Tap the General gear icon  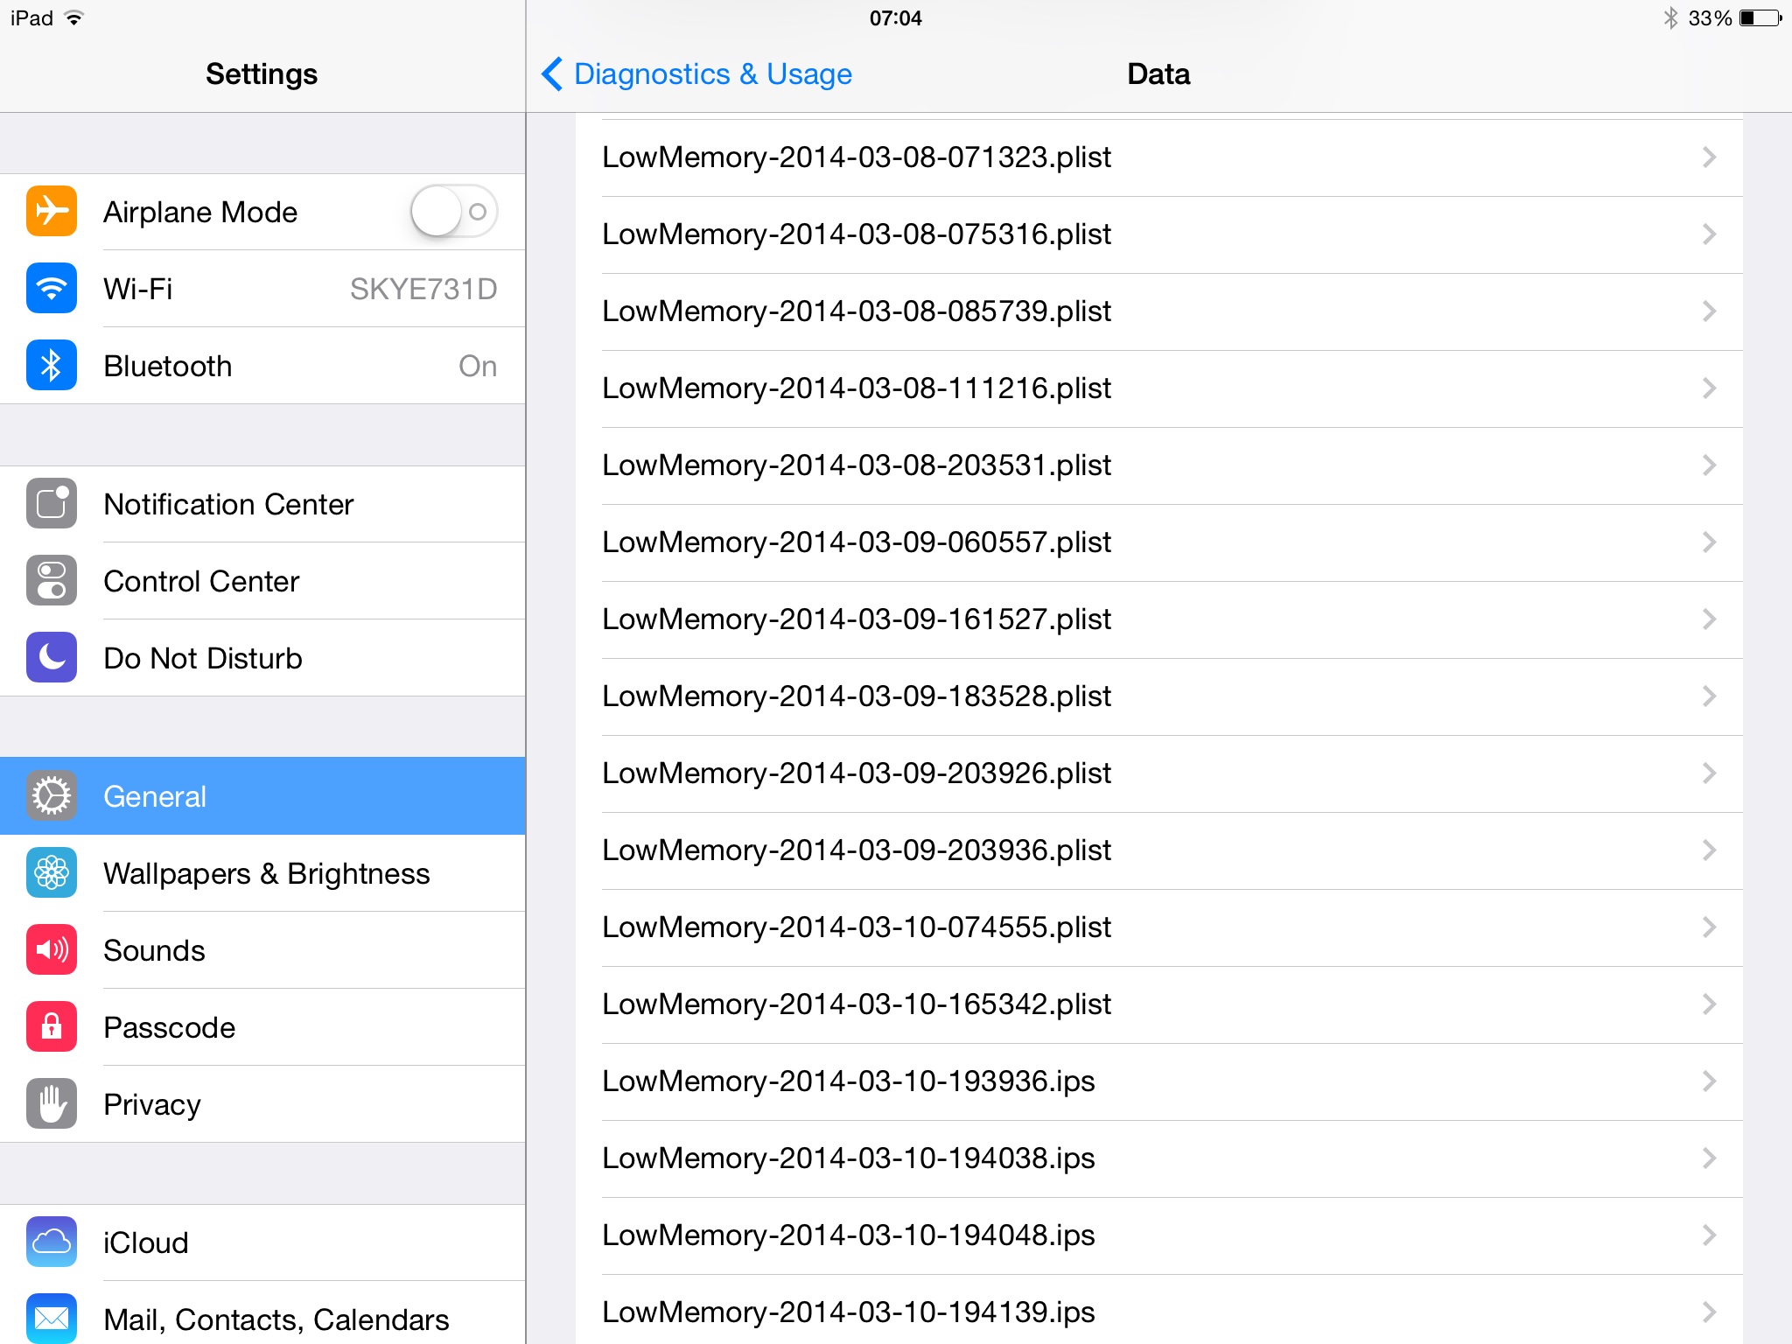(52, 796)
